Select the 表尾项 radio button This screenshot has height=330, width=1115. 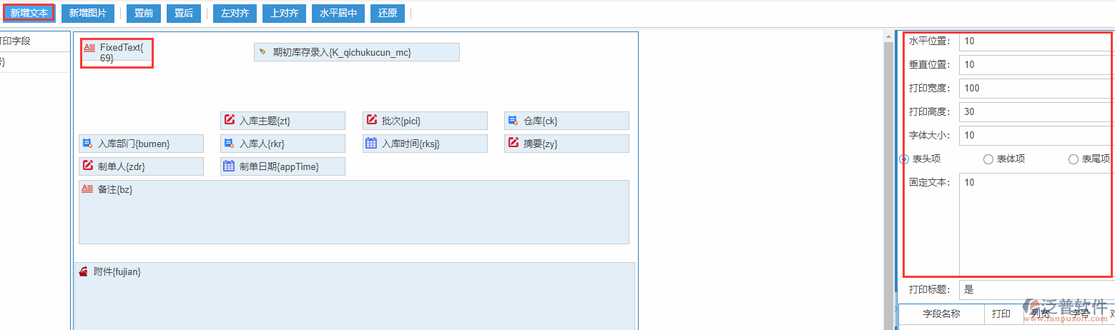point(1073,159)
